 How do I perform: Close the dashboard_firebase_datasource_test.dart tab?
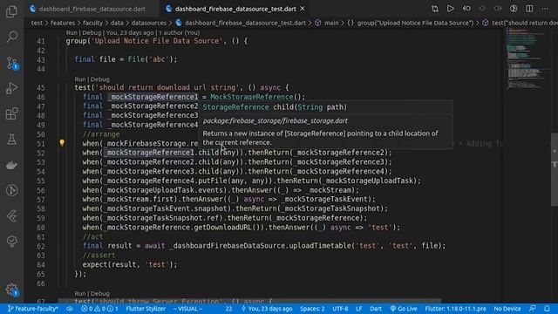303,9
